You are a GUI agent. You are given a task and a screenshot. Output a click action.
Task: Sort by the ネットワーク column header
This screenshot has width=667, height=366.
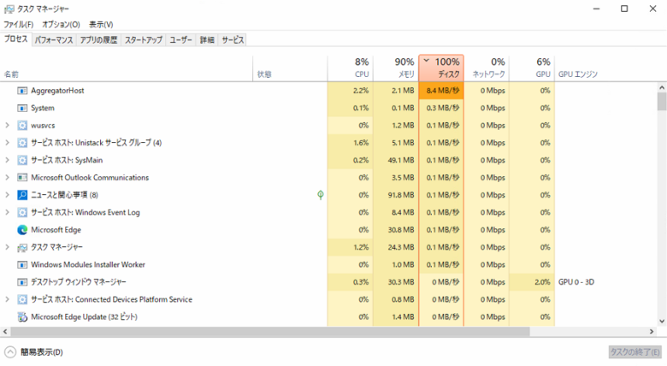pyautogui.click(x=487, y=68)
